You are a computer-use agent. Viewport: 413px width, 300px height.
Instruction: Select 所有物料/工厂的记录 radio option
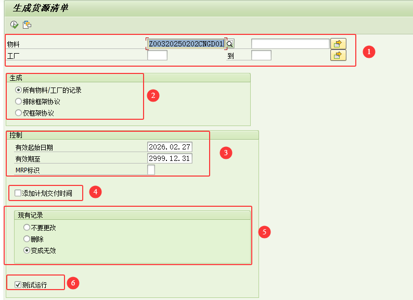coord(19,90)
